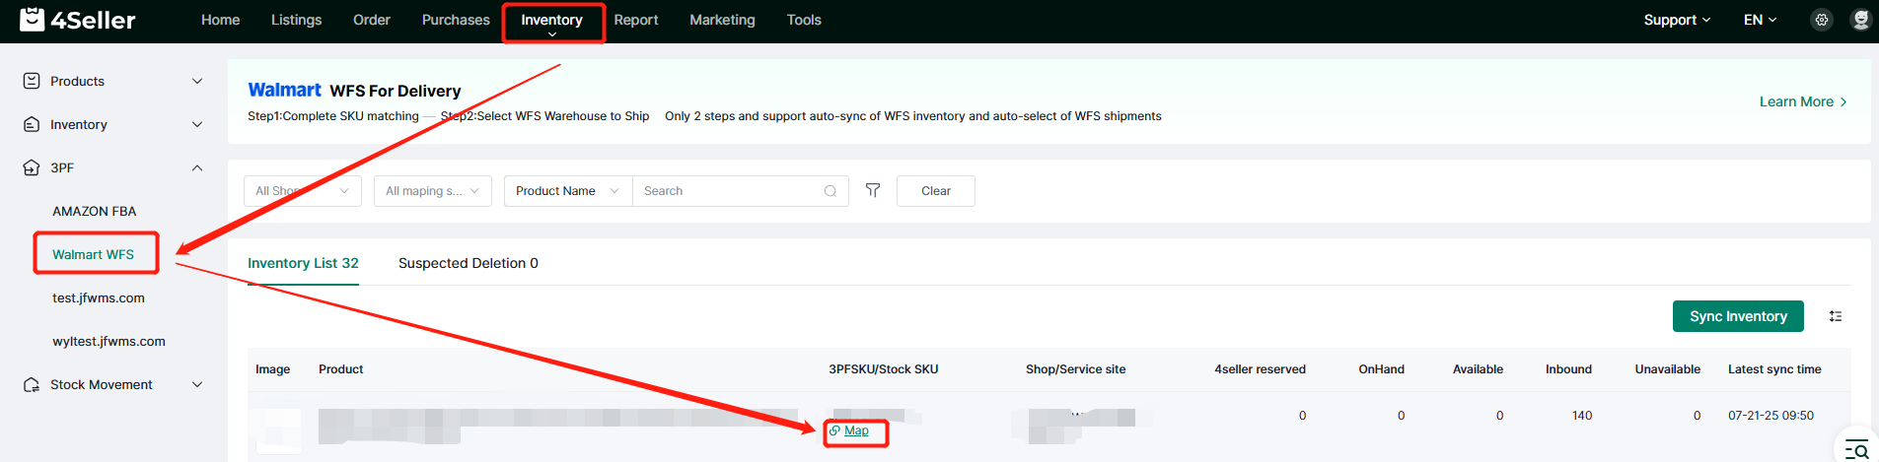Viewport: 1879px width, 462px height.
Task: Click the search magnifier icon
Action: [831, 191]
